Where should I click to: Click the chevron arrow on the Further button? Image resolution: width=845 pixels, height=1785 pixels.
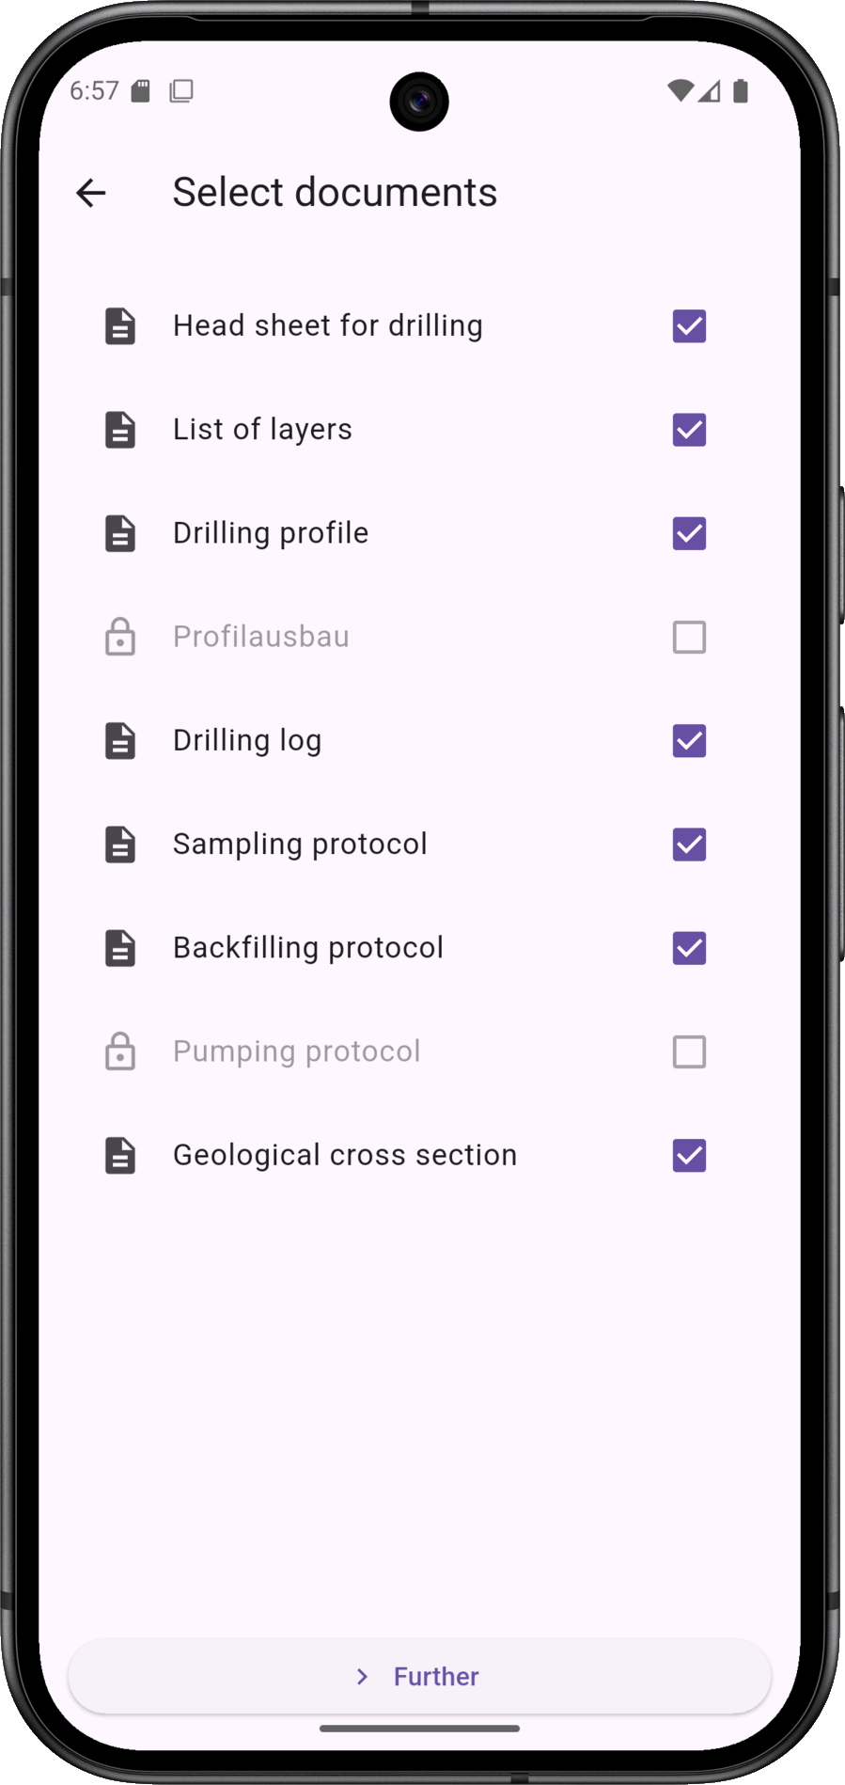point(363,1677)
